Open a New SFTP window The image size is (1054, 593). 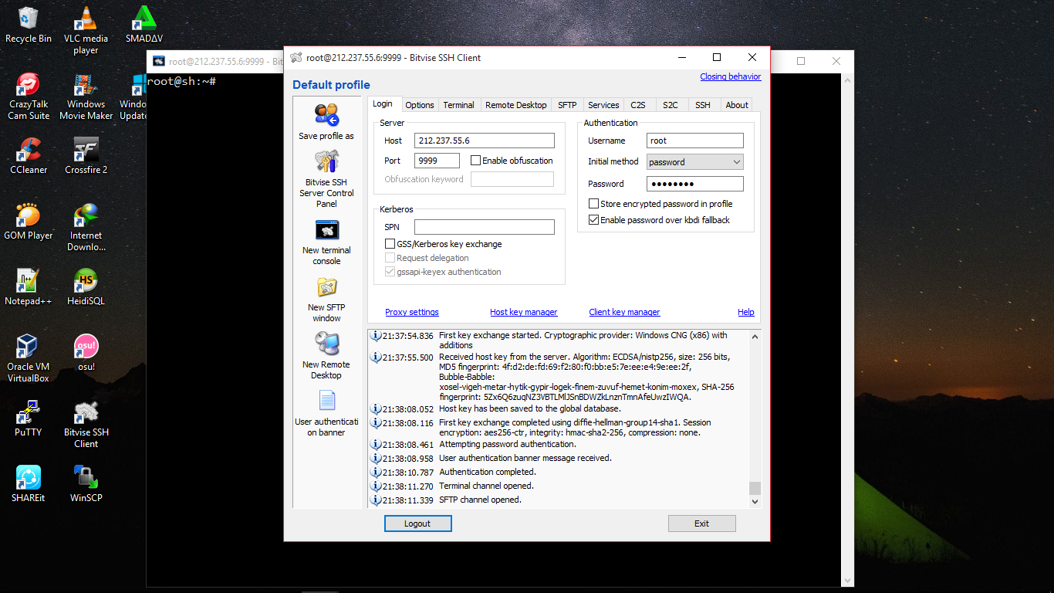[326, 286]
